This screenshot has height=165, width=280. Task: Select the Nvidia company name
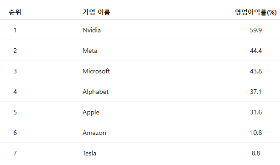[x=92, y=30]
